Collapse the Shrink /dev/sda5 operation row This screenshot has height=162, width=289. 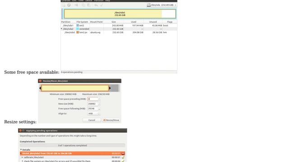click(x=21, y=153)
